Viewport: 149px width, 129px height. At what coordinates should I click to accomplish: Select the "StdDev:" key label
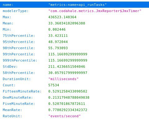pyautogui.click(x=10, y=67)
